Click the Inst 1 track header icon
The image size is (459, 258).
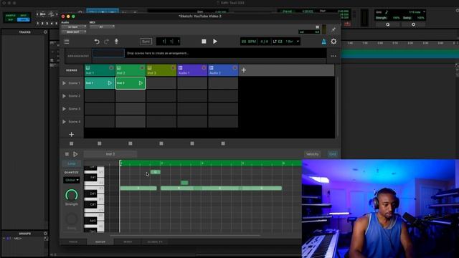[87, 68]
